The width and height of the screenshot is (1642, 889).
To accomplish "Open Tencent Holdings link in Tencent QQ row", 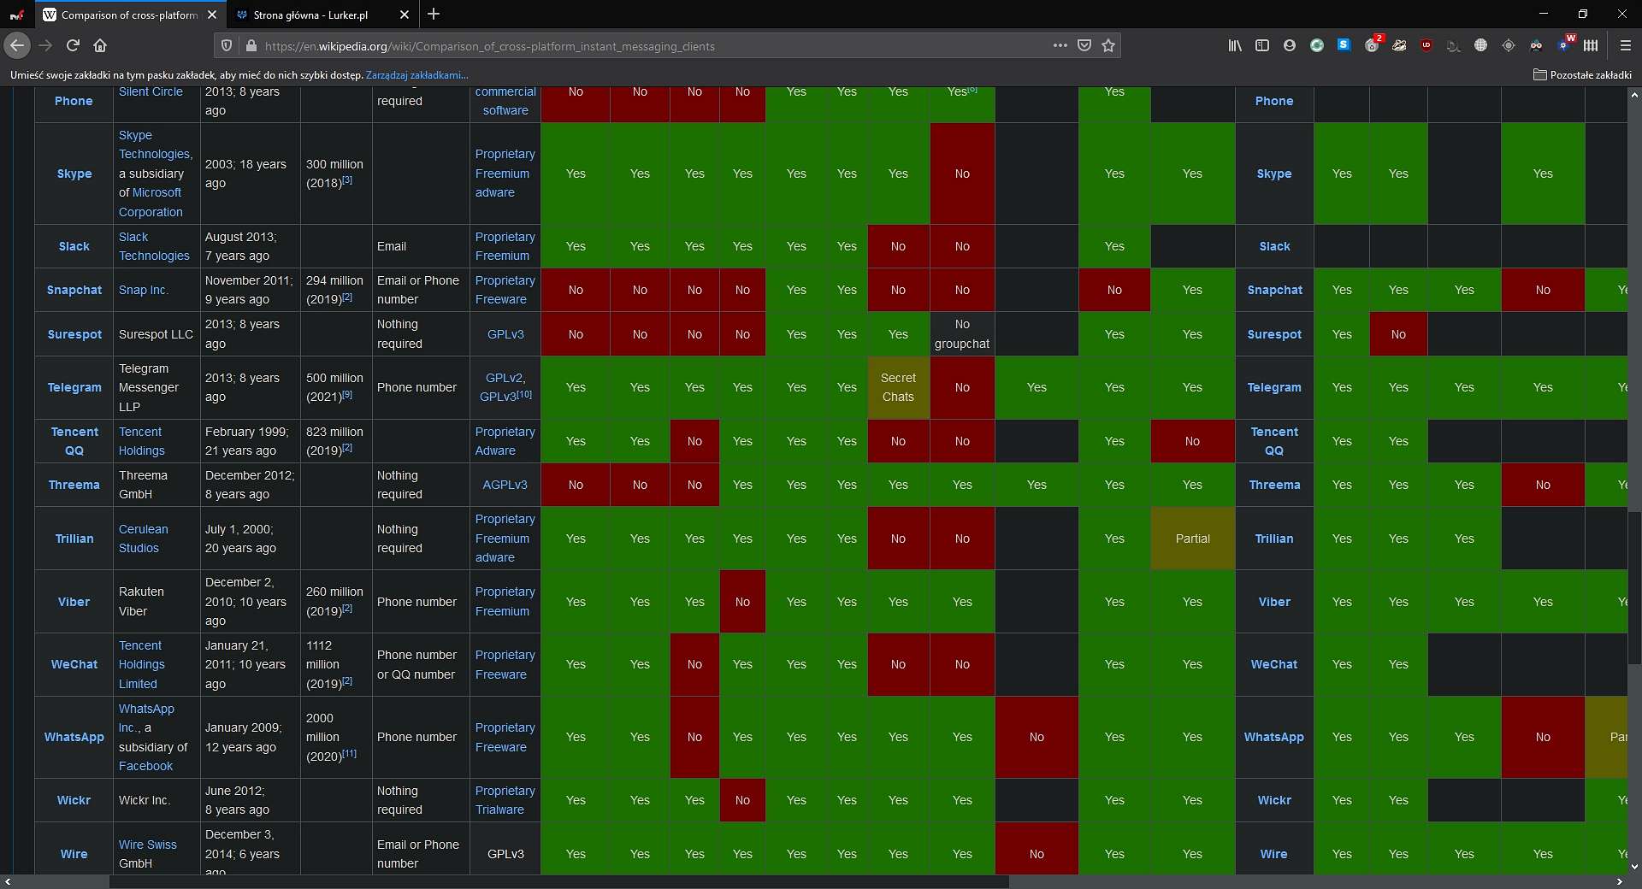I will point(142,441).
